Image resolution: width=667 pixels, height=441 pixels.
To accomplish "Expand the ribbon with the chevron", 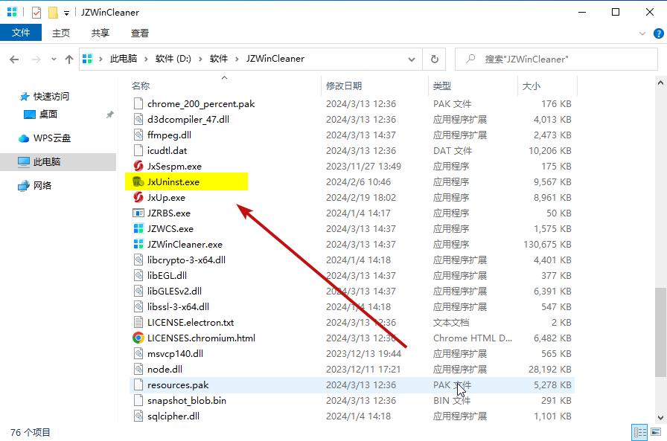I will [642, 33].
